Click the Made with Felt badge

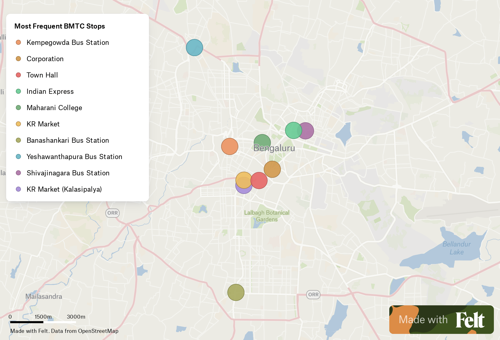point(441,319)
